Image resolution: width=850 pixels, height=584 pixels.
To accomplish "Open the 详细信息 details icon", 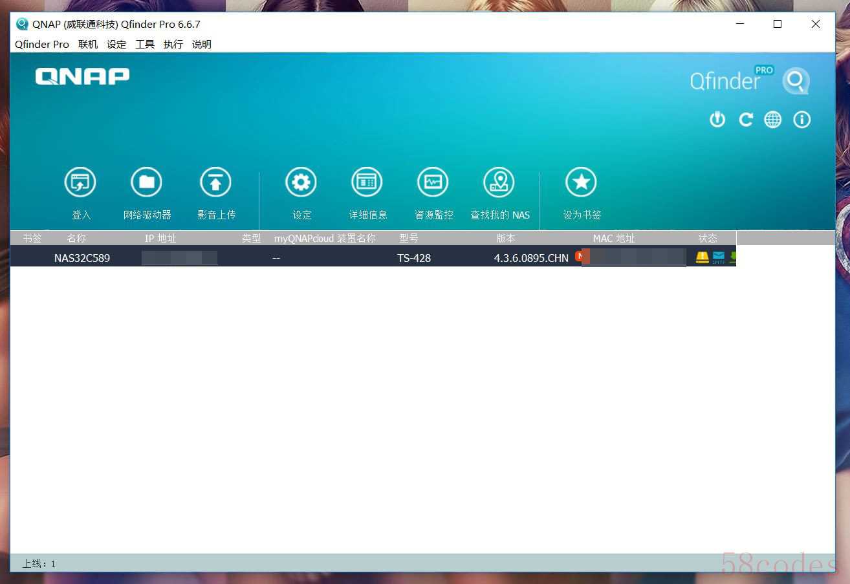I will pos(367,182).
